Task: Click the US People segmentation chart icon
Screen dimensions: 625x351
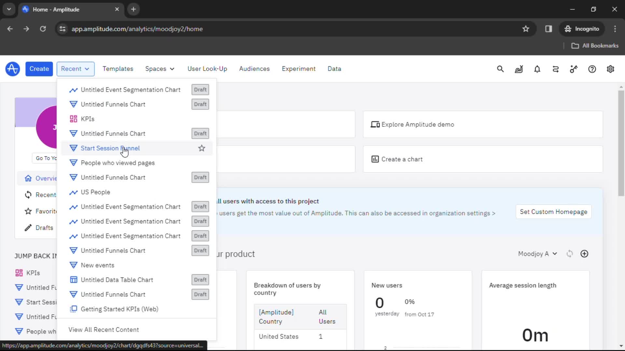Action: tap(74, 192)
